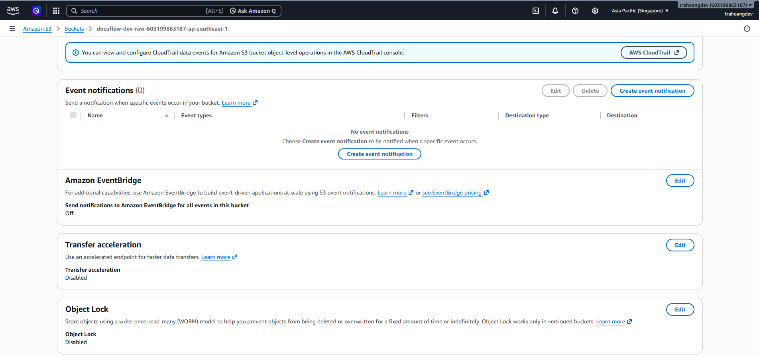Go to the Amazon S3 breadcrumb link
This screenshot has height=356, width=759.
(37, 29)
